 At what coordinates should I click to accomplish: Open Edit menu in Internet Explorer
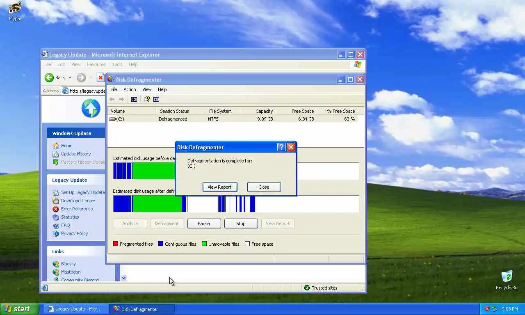click(x=61, y=64)
